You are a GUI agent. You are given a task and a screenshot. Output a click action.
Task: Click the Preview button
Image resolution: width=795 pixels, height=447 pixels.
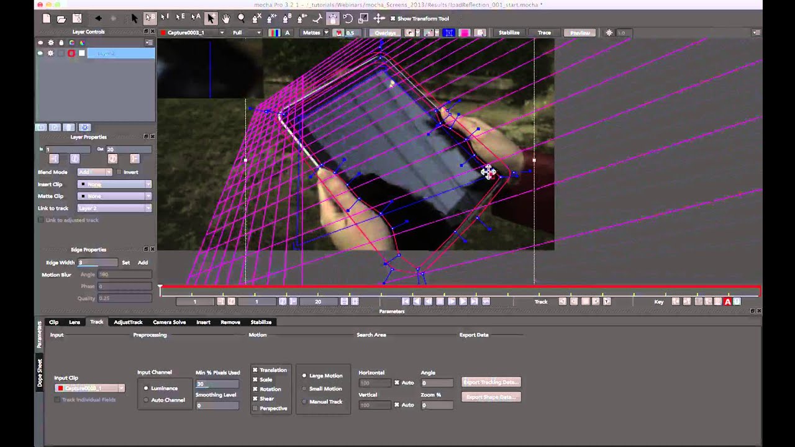click(580, 33)
